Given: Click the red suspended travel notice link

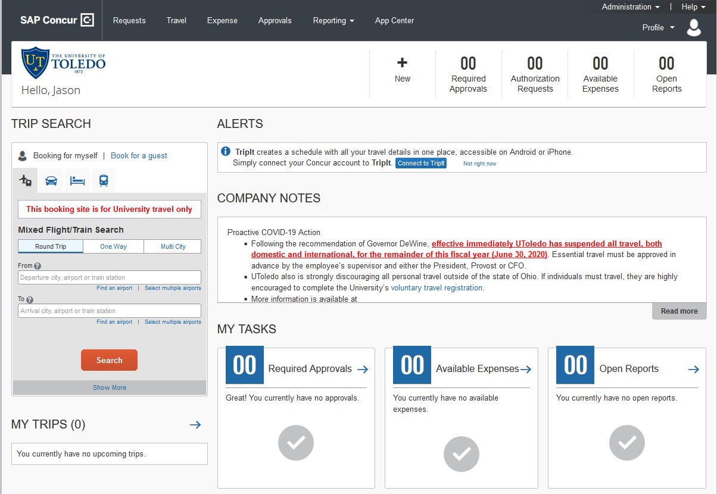Looking at the screenshot, I should (x=457, y=249).
